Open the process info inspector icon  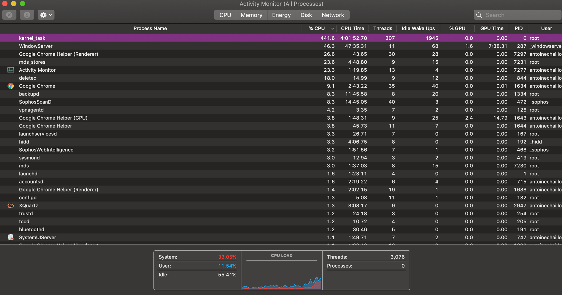[27, 15]
